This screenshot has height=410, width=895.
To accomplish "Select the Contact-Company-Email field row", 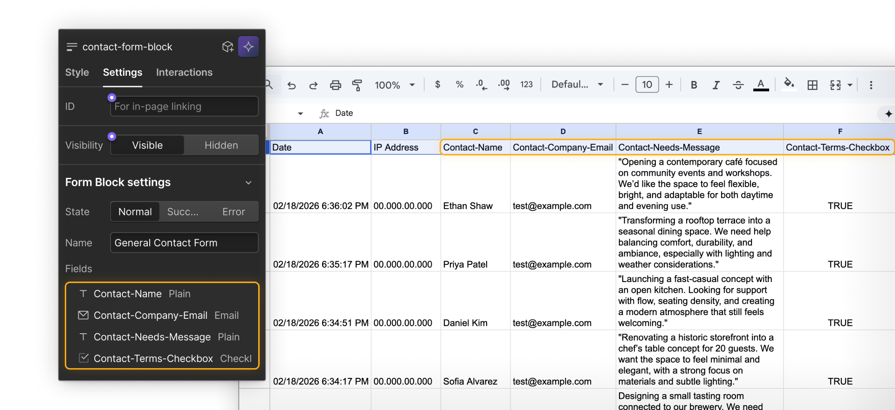I will point(162,316).
